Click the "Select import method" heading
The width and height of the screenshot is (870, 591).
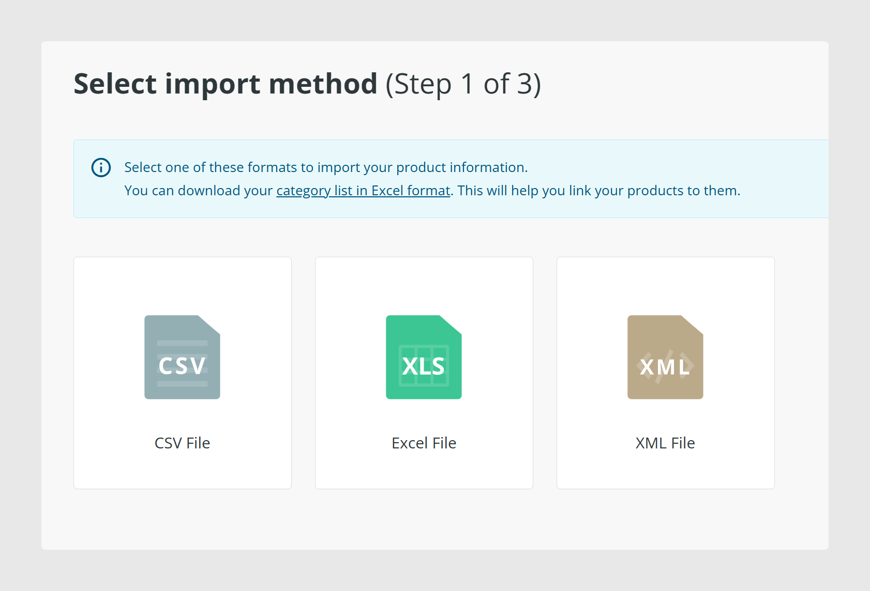point(226,84)
